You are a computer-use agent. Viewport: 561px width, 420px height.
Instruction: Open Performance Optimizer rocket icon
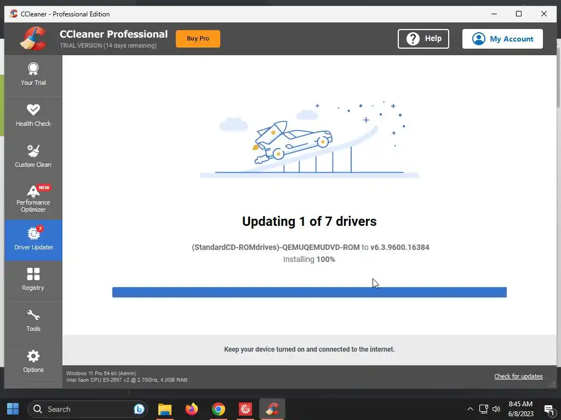coord(33,191)
